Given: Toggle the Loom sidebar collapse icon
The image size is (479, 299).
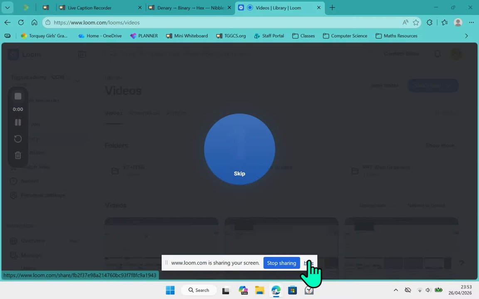Looking at the screenshot, I should coord(82,55).
